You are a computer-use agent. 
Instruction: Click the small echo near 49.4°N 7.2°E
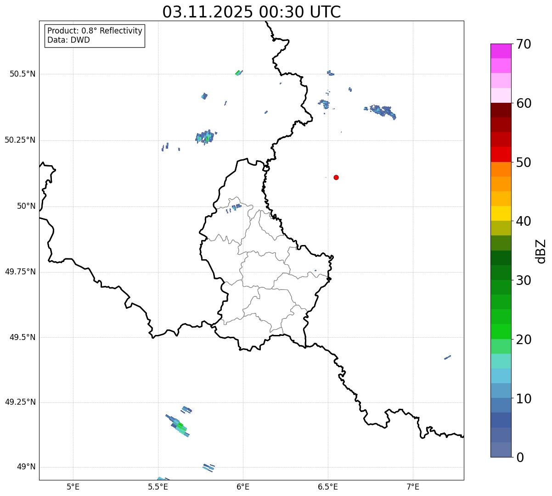[448, 357]
